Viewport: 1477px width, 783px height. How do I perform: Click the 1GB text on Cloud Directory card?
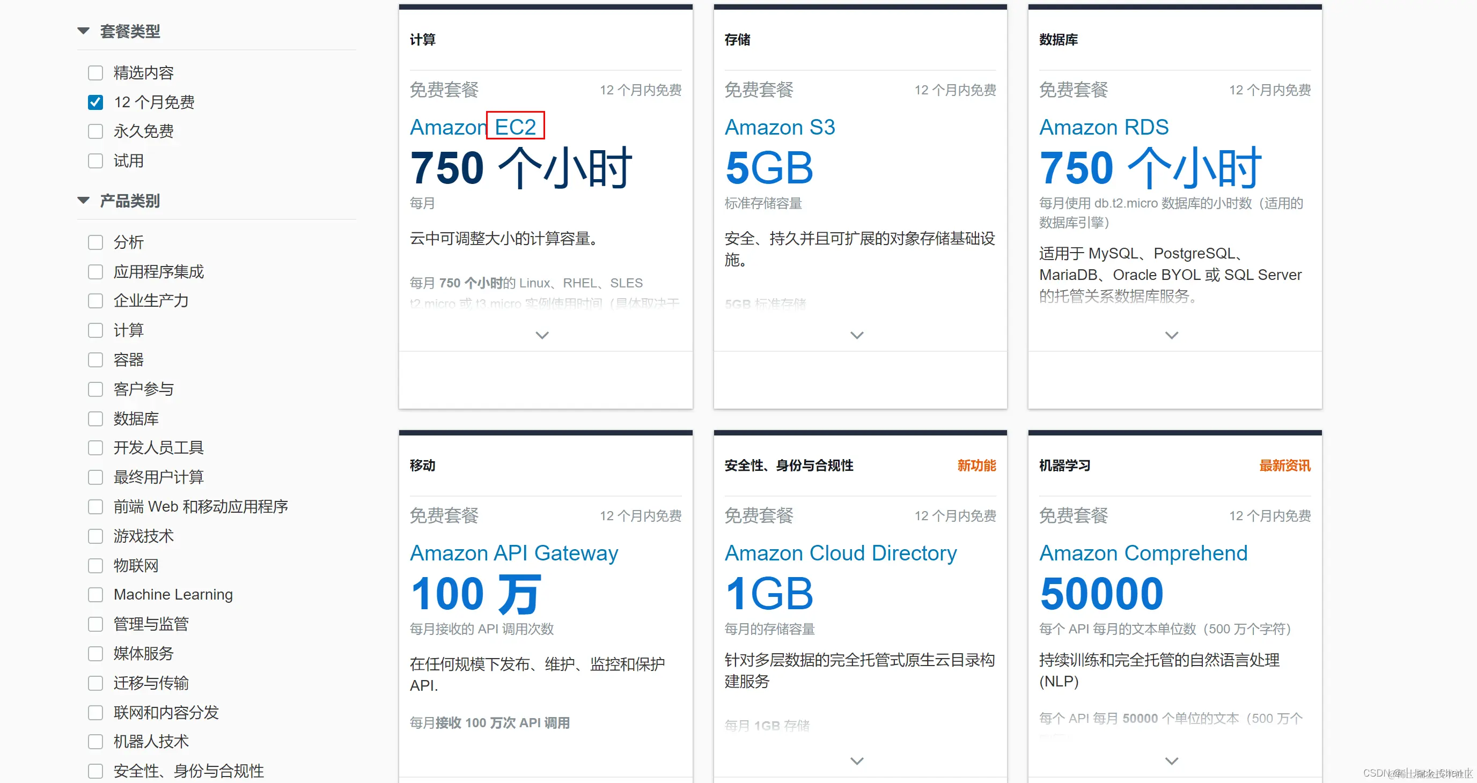click(x=769, y=594)
